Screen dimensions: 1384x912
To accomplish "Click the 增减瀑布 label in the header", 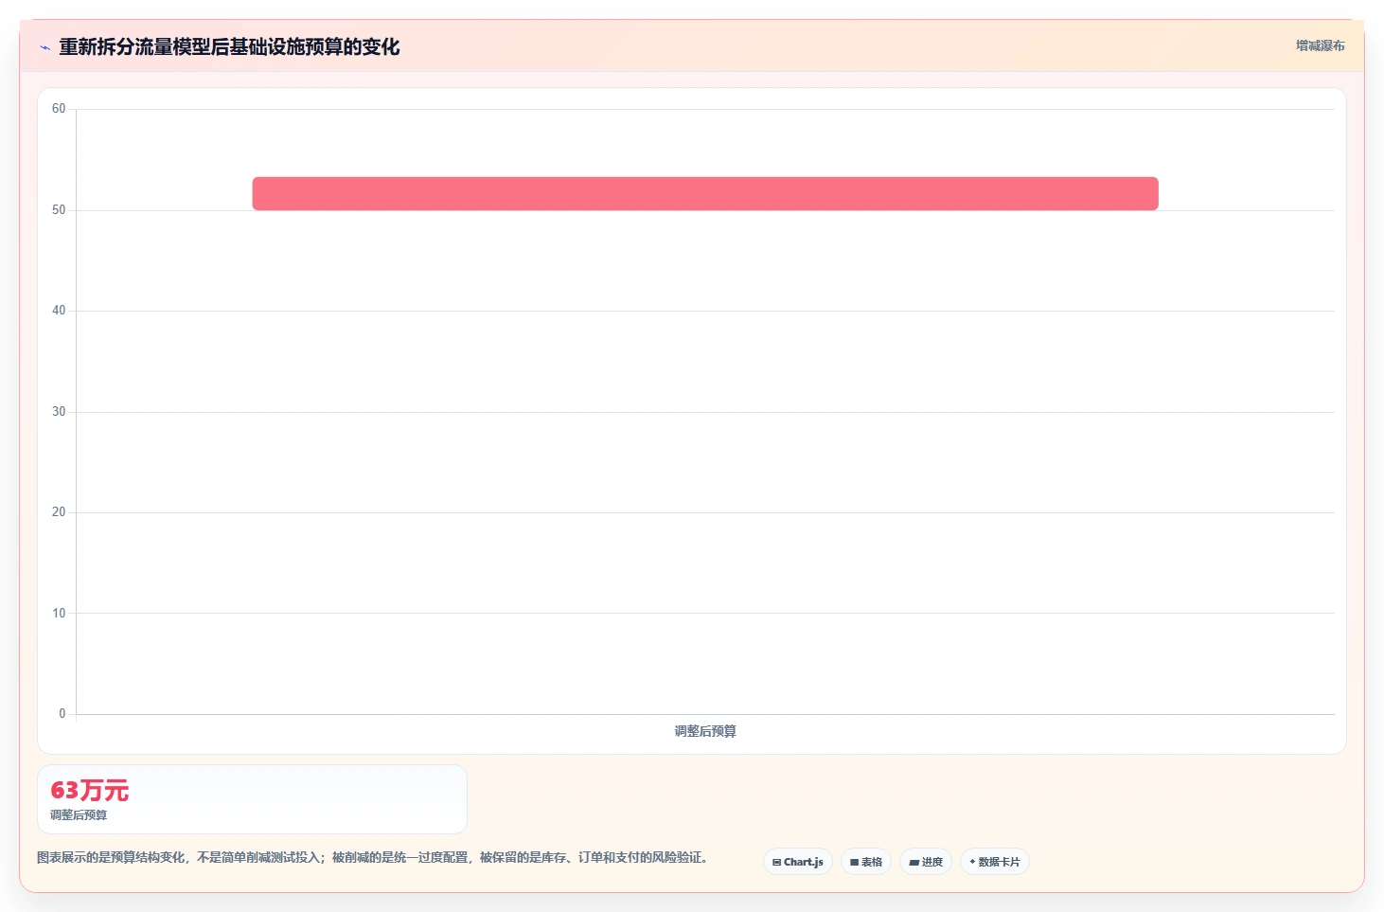I will pyautogui.click(x=1320, y=45).
